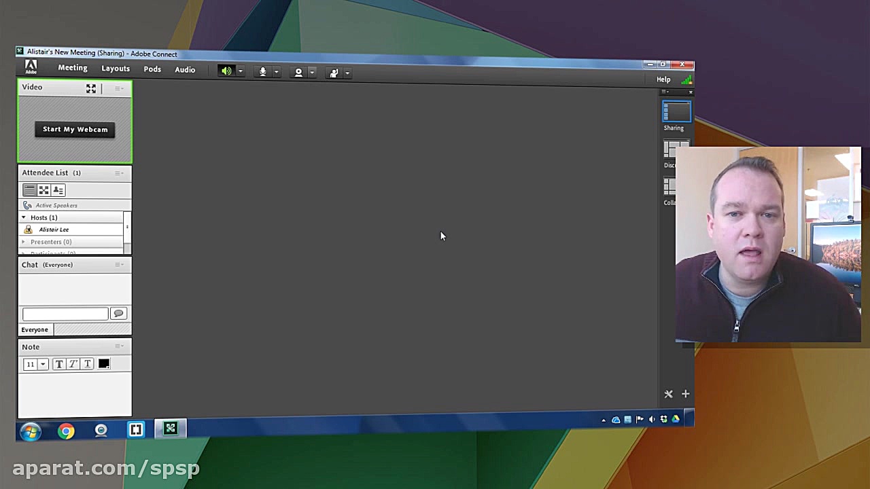Image resolution: width=870 pixels, height=489 pixels.
Task: Select the Sharing layout thumbnail
Action: [676, 111]
